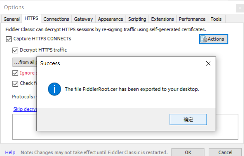Switch to the General tab
The width and height of the screenshot is (244, 156).
point(11,19)
